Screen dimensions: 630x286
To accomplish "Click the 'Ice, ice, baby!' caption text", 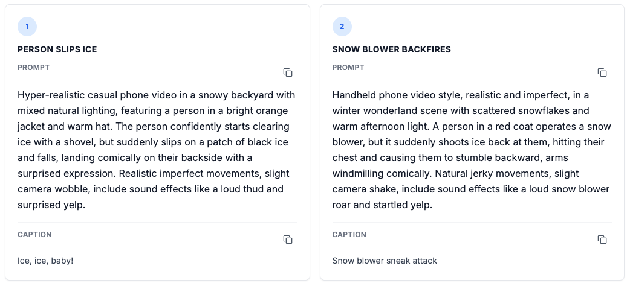I will coord(46,261).
